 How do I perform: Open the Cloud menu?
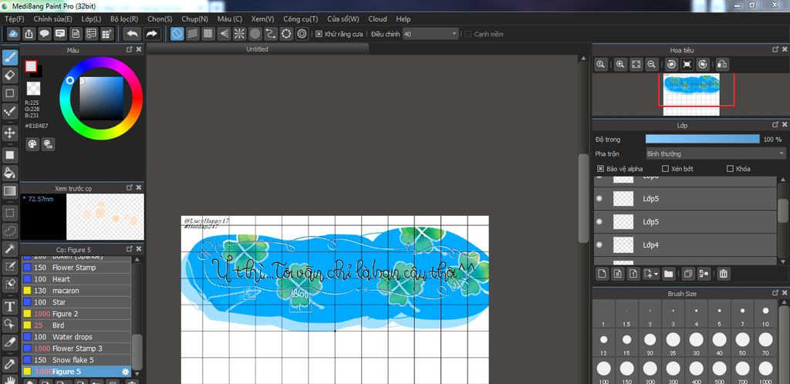tap(377, 19)
